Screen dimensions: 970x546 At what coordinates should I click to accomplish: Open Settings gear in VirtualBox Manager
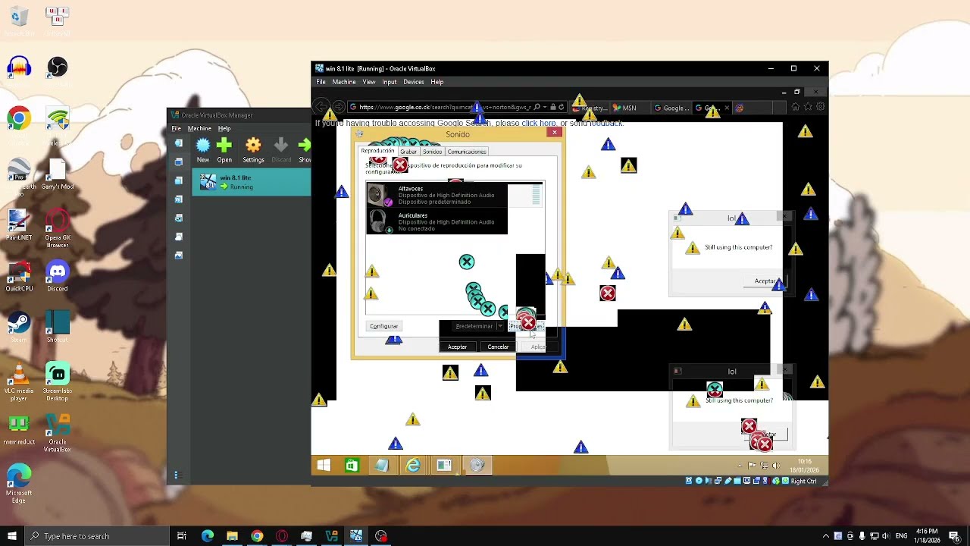pyautogui.click(x=253, y=150)
